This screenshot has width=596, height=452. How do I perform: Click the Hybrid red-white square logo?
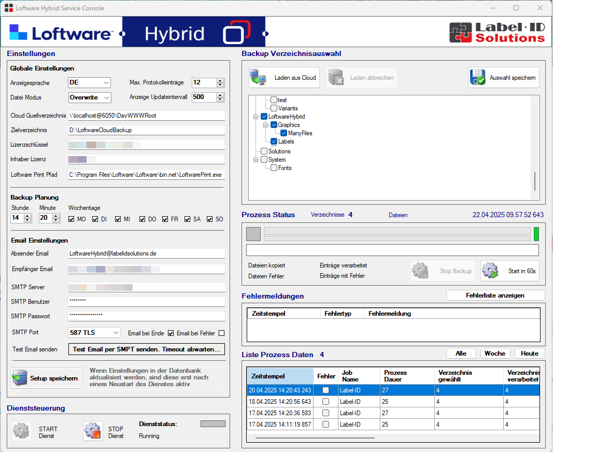[236, 32]
